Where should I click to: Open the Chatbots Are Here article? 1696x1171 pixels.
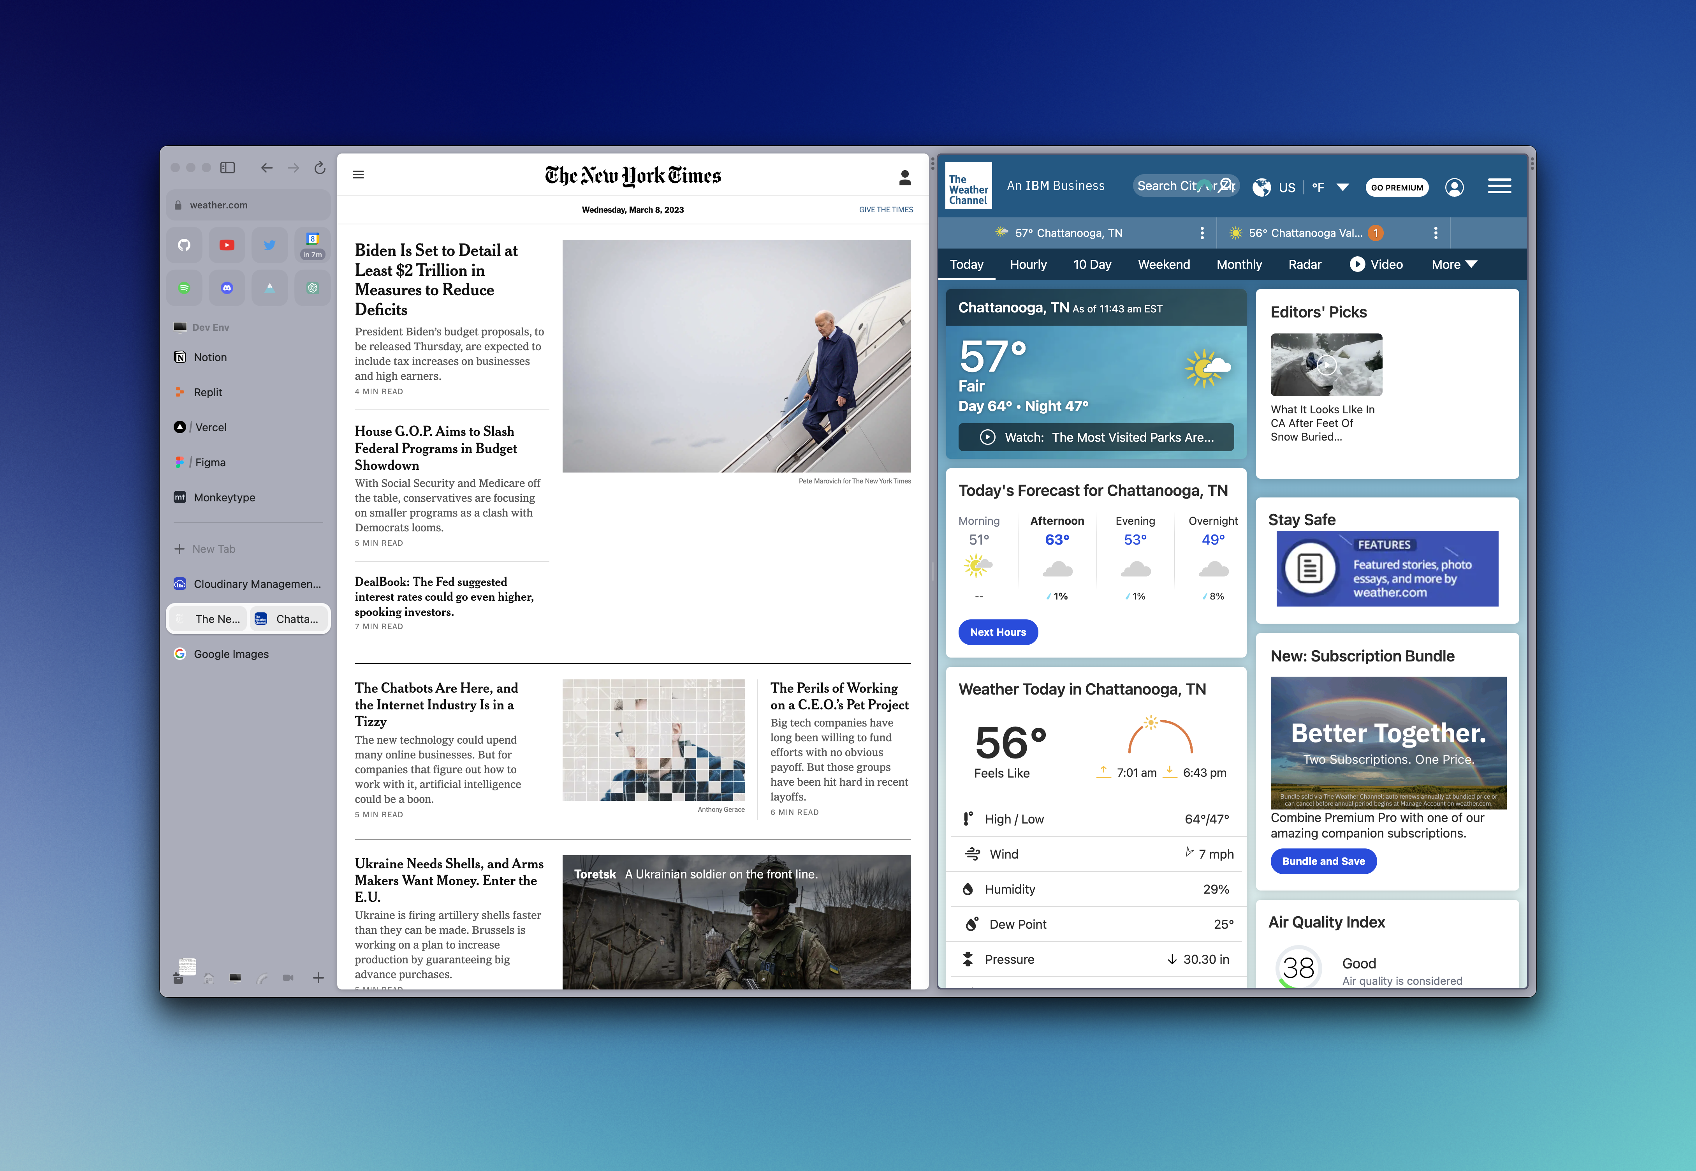[436, 704]
